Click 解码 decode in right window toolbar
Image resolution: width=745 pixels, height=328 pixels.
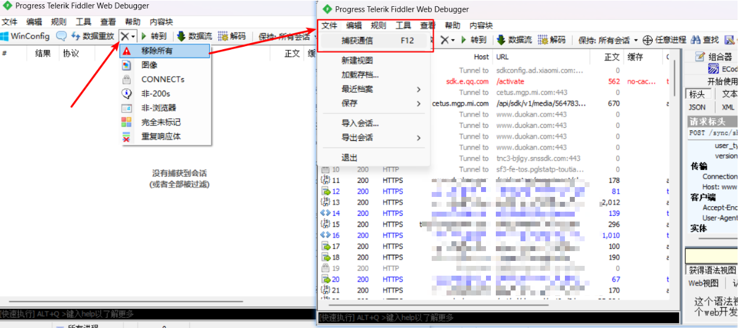pyautogui.click(x=552, y=40)
